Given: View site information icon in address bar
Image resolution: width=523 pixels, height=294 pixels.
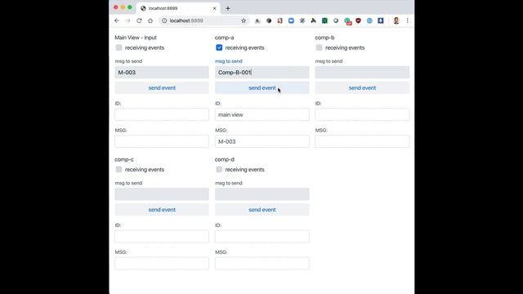Looking at the screenshot, I should [x=164, y=20].
